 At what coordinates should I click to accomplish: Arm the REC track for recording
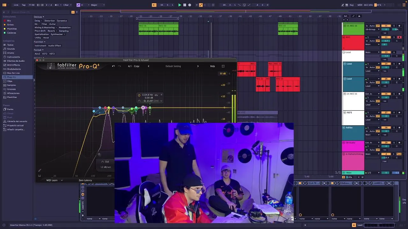click(x=399, y=37)
